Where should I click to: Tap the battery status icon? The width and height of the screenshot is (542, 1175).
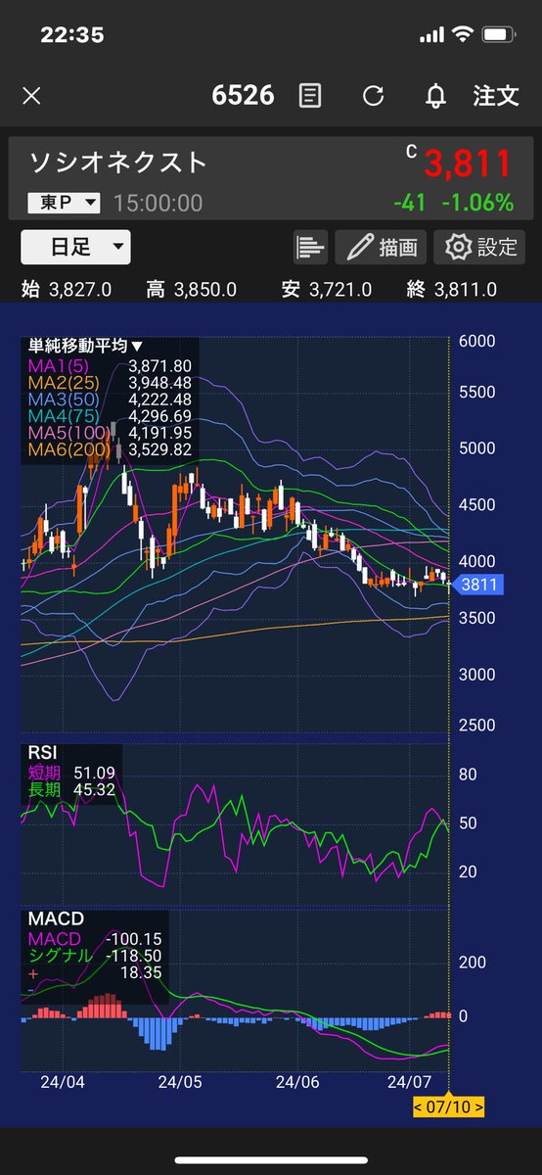[x=499, y=34]
